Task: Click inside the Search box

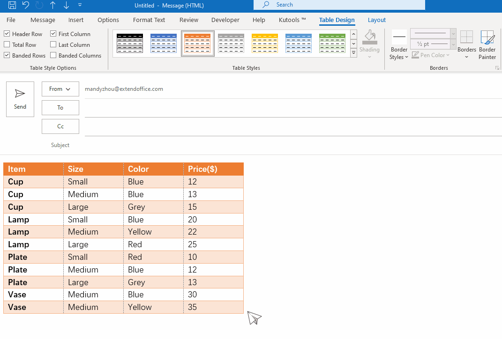Action: point(339,5)
